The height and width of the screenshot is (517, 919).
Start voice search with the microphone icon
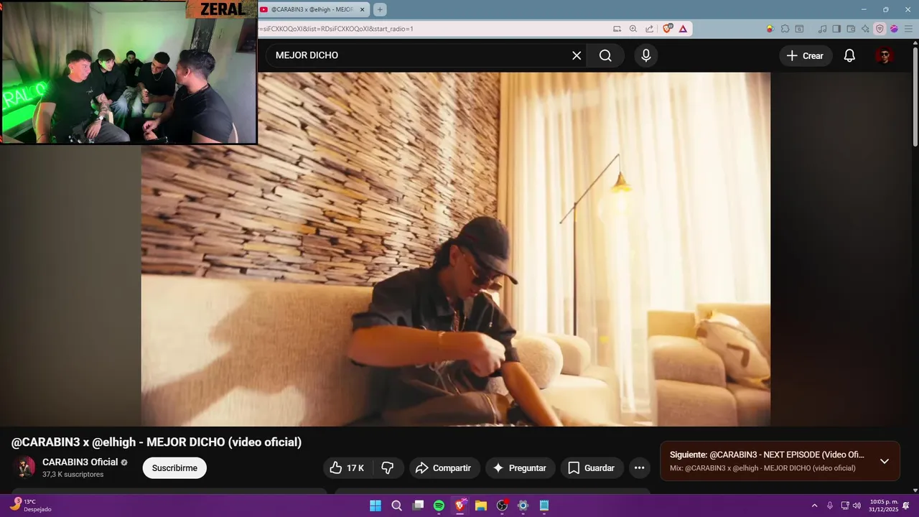point(646,55)
